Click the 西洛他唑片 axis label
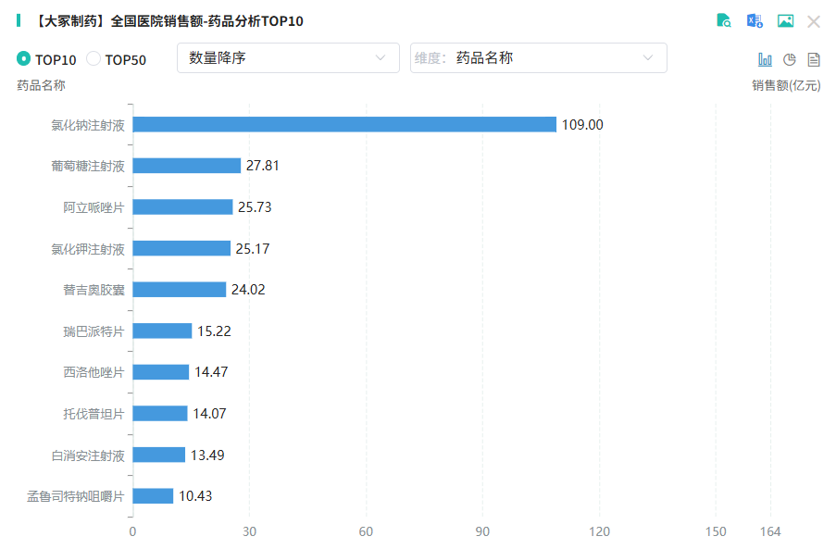Image resolution: width=836 pixels, height=549 pixels. pyautogui.click(x=94, y=372)
